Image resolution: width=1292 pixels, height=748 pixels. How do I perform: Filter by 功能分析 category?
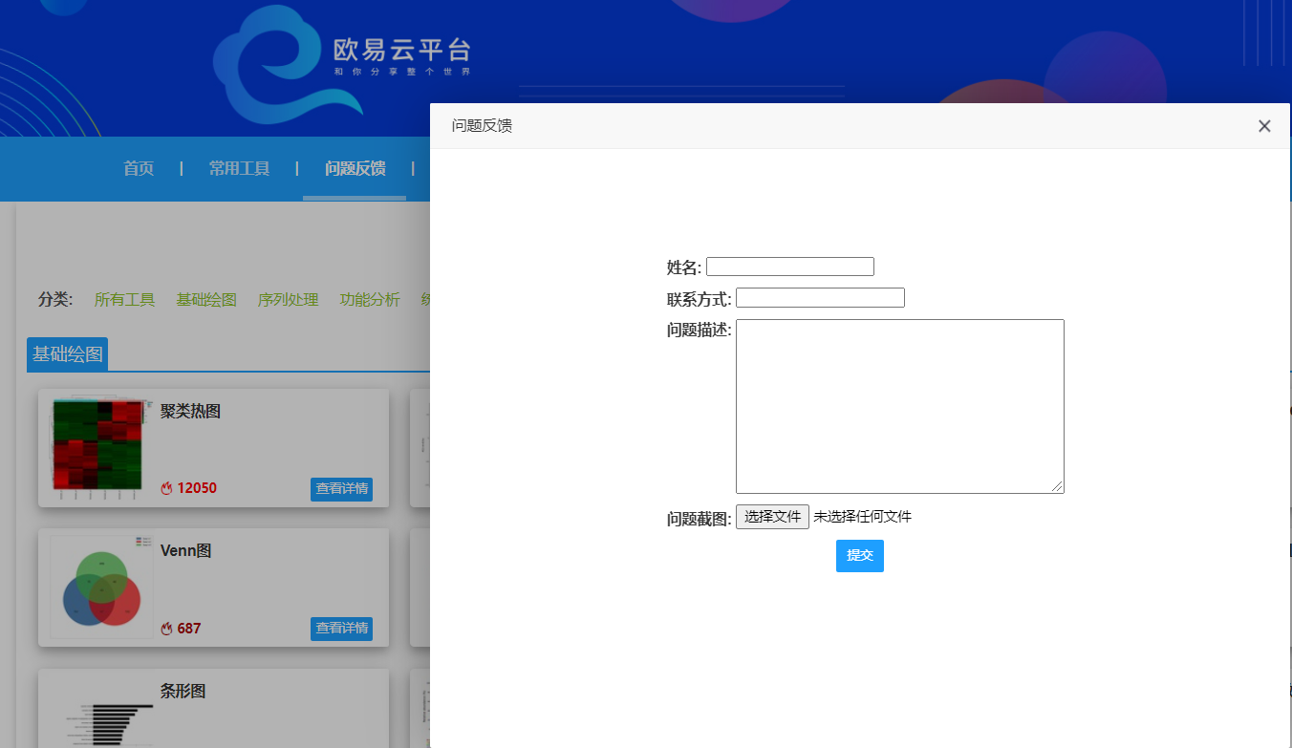point(370,300)
